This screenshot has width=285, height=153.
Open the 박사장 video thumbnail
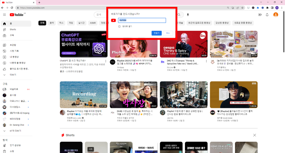coord(134,95)
